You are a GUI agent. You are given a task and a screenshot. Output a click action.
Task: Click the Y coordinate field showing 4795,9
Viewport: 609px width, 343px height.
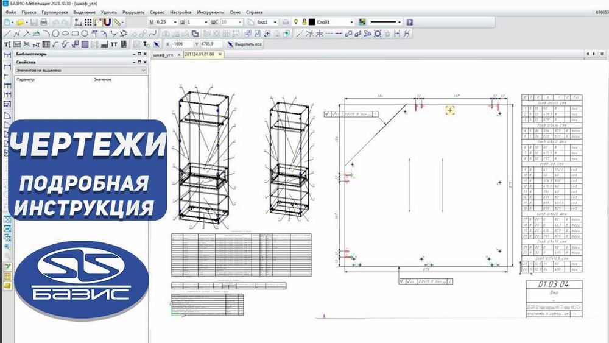tap(211, 44)
